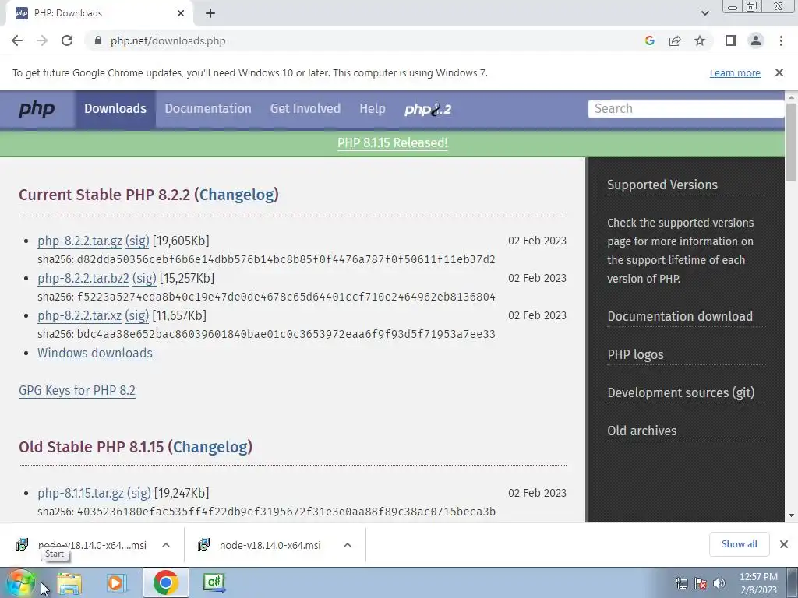
Task: Expand options for first node-v18.14.0-x64 download
Action: coord(166,545)
